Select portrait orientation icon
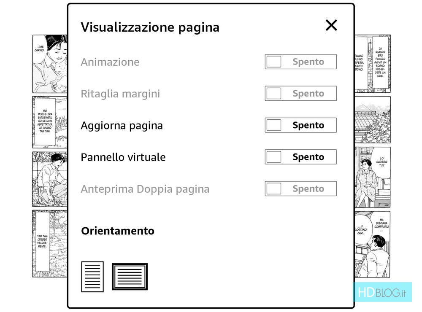The height and width of the screenshot is (312, 422). 92,277
